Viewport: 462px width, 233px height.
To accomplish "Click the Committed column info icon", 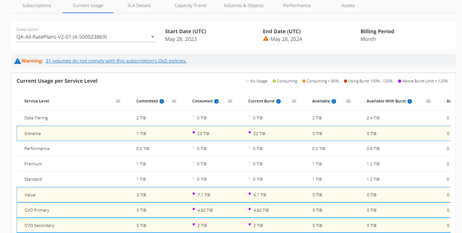I will (x=162, y=101).
